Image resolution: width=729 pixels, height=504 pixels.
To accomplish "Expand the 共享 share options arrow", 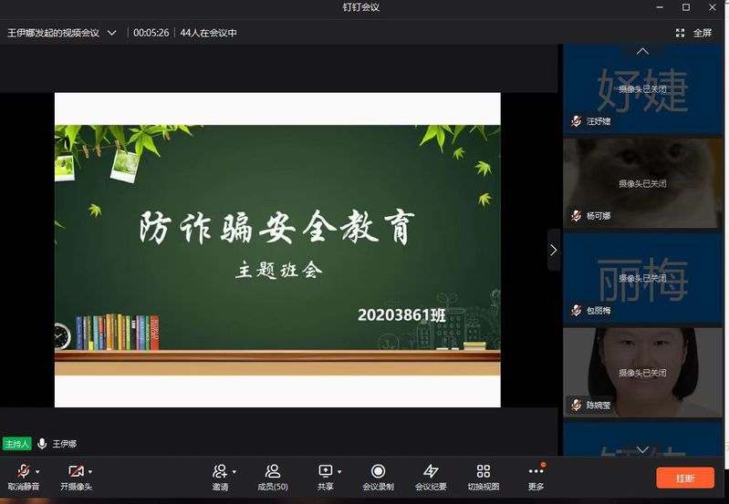I will pyautogui.click(x=339, y=472).
